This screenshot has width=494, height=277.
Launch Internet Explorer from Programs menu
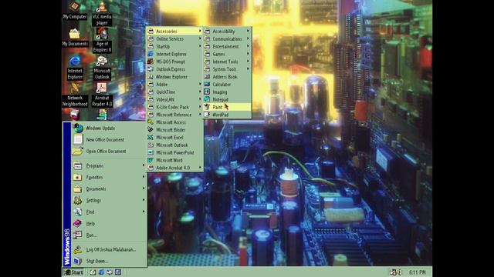point(174,54)
